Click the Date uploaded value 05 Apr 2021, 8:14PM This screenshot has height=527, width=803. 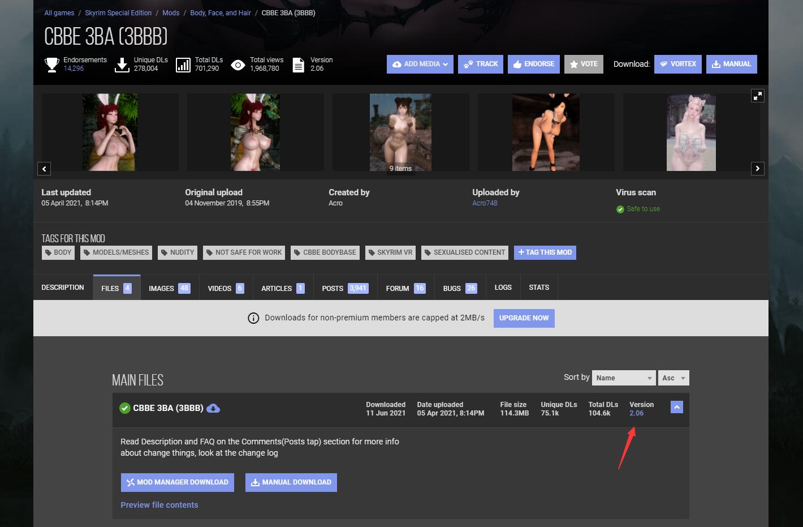451,413
